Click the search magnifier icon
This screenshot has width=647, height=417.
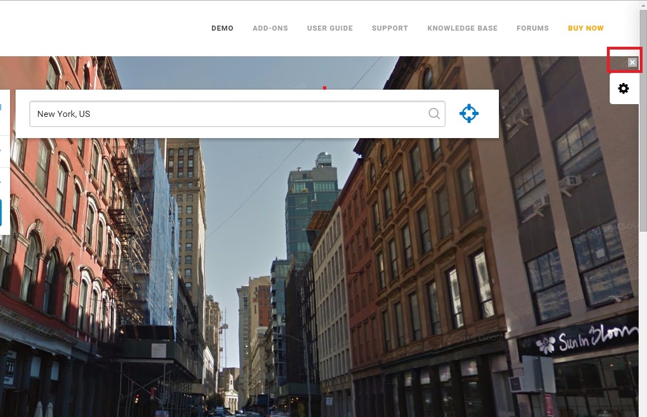[434, 113]
